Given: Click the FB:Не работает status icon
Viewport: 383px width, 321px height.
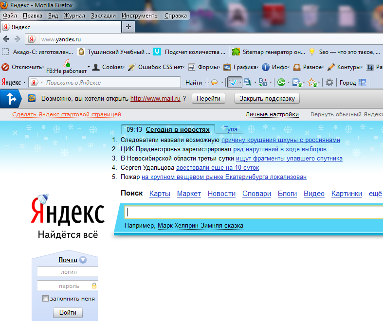Looking at the screenshot, I should click(66, 63).
